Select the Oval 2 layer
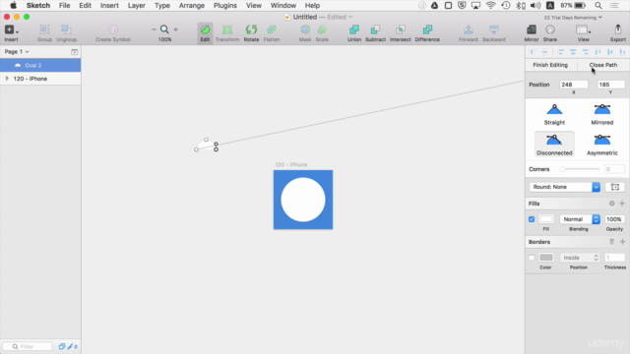The width and height of the screenshot is (630, 354). [40, 66]
